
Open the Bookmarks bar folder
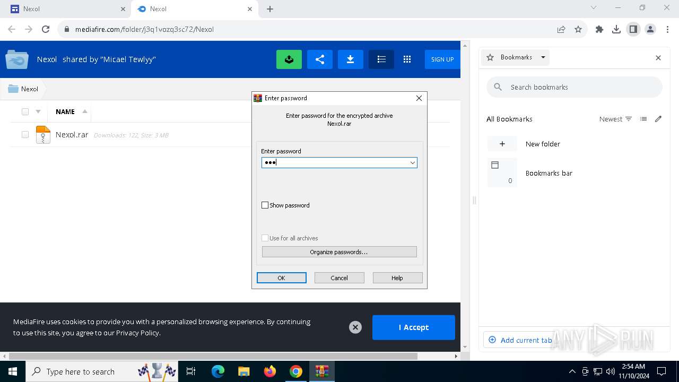pyautogui.click(x=574, y=173)
